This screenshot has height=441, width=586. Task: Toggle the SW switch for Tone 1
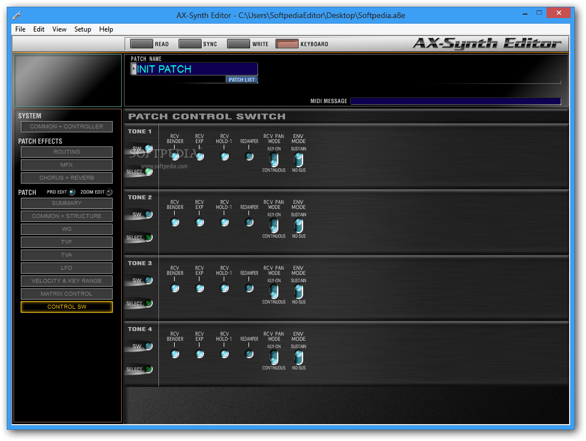(x=148, y=148)
